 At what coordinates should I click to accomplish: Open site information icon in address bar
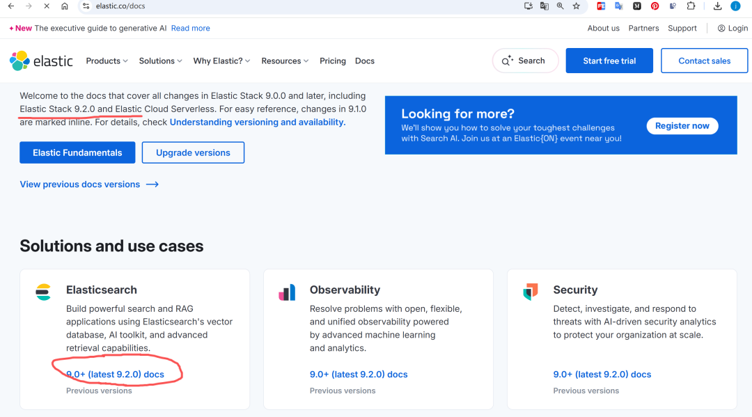[x=86, y=6]
